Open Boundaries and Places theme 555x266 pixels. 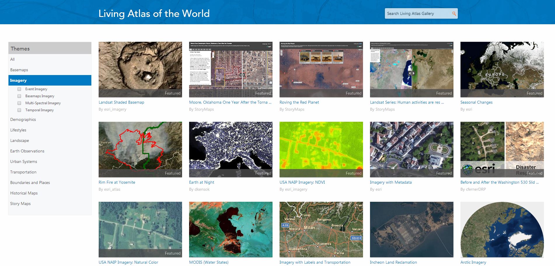pyautogui.click(x=50, y=182)
